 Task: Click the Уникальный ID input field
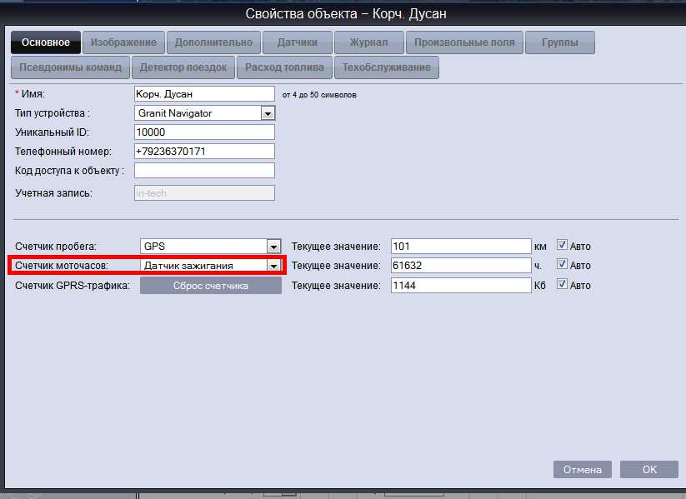point(204,132)
